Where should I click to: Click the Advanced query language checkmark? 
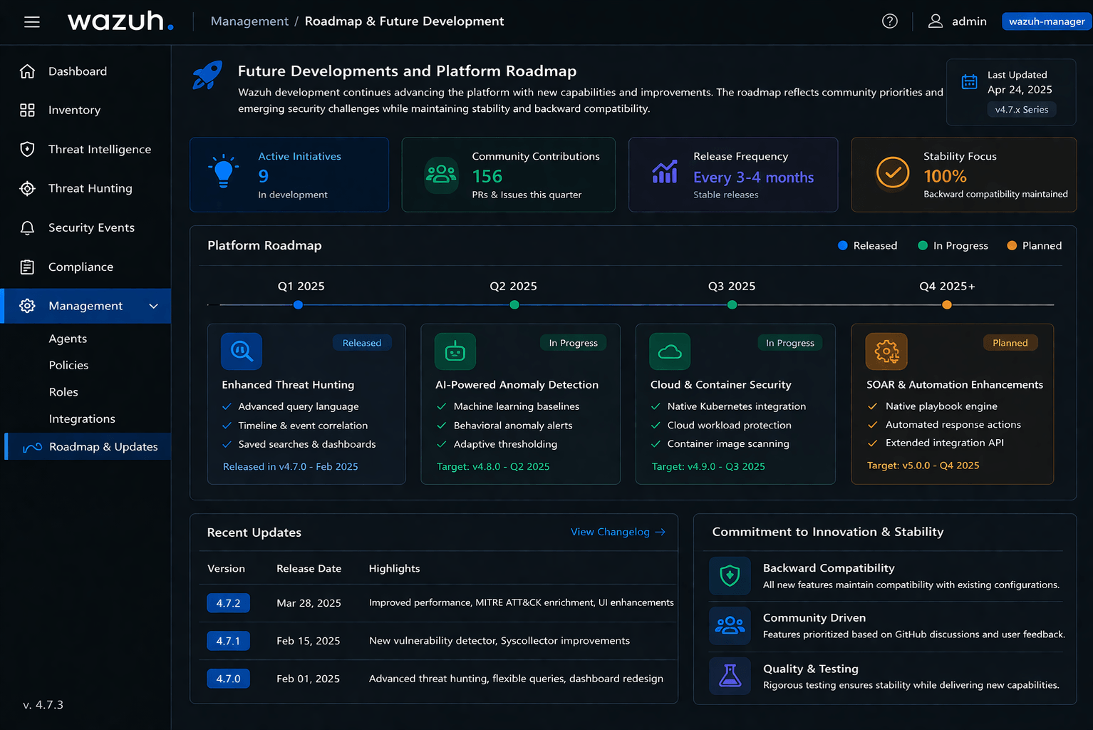pyautogui.click(x=227, y=406)
